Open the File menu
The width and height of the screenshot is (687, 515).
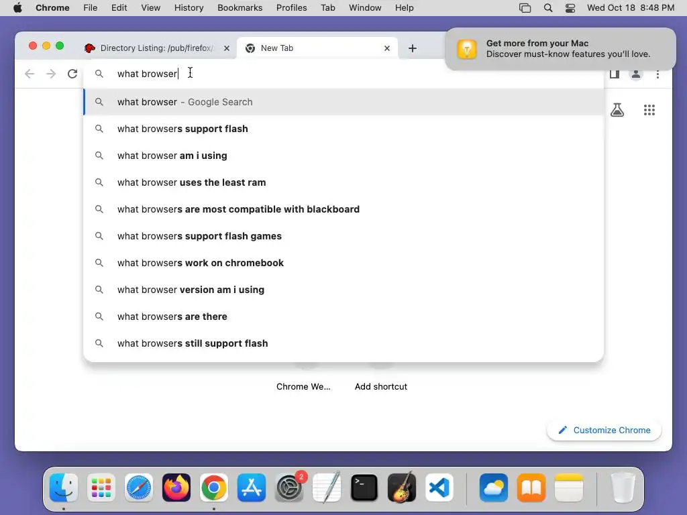coord(91,8)
